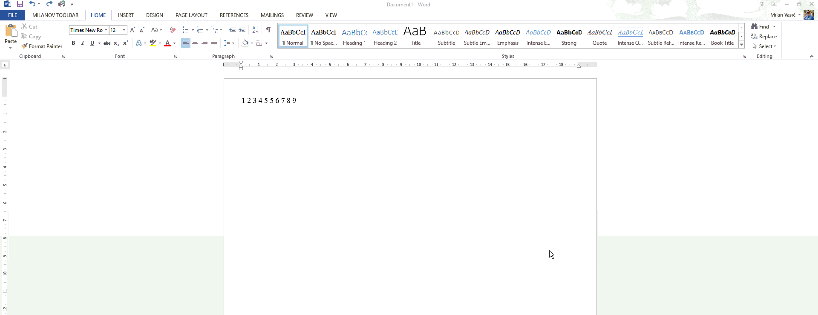Open Text Effects and Typography

(139, 43)
